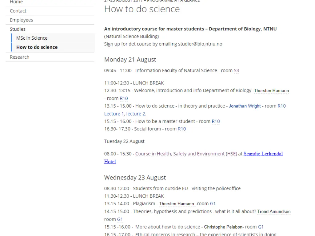Click the line about visiting the policeoffice
This screenshot has height=236, width=315.
pos(172,188)
